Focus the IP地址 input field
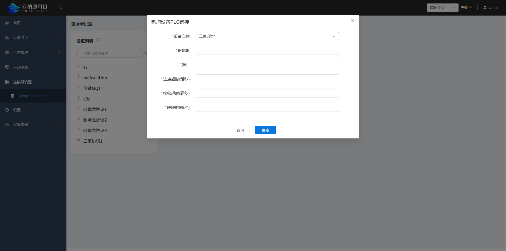This screenshot has width=506, height=251. pyautogui.click(x=267, y=50)
